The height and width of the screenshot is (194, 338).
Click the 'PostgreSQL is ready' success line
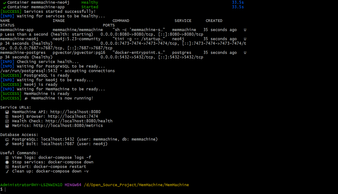tap(47, 75)
